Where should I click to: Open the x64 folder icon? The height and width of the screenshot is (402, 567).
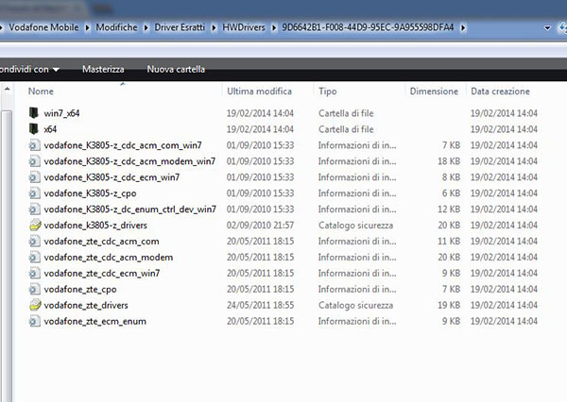(x=35, y=129)
